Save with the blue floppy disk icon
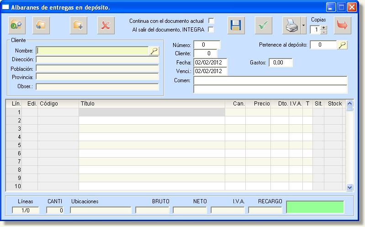This screenshot has height=227, width=365. pos(236,25)
